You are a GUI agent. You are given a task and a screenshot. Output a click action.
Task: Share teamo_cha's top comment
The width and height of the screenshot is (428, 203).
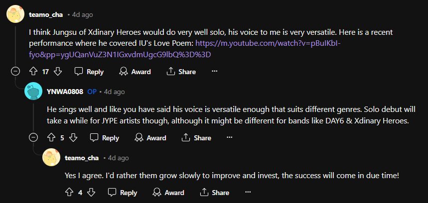(x=181, y=72)
